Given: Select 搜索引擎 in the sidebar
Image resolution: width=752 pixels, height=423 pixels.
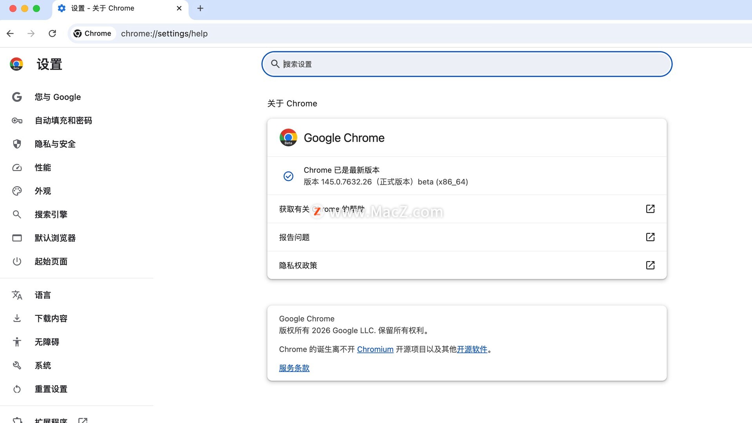Looking at the screenshot, I should pyautogui.click(x=51, y=214).
